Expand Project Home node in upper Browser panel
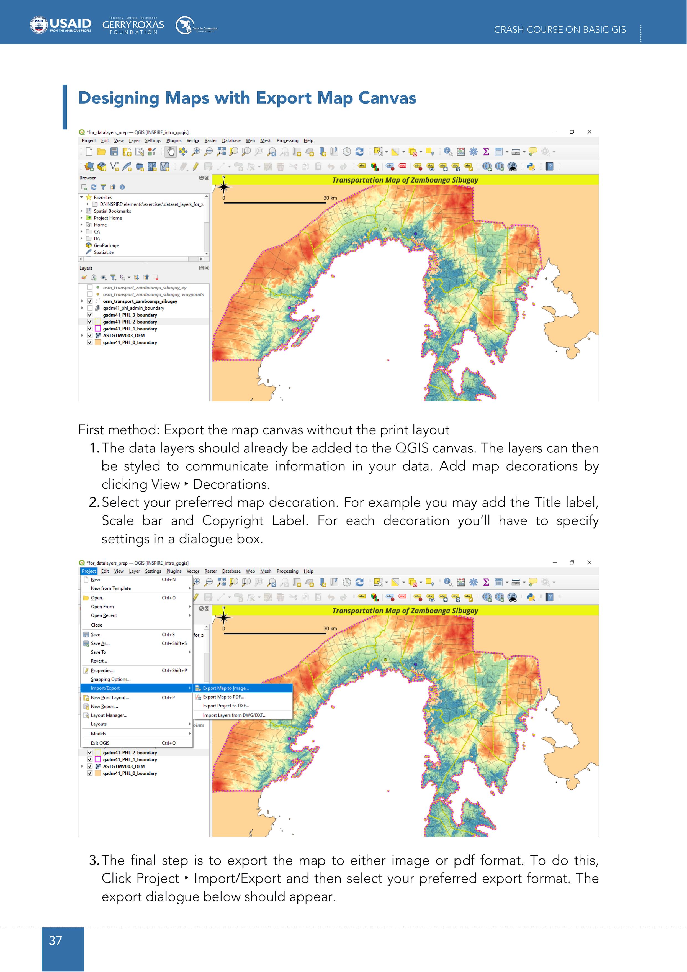Screen dimensions: 687x972 pyautogui.click(x=81, y=218)
